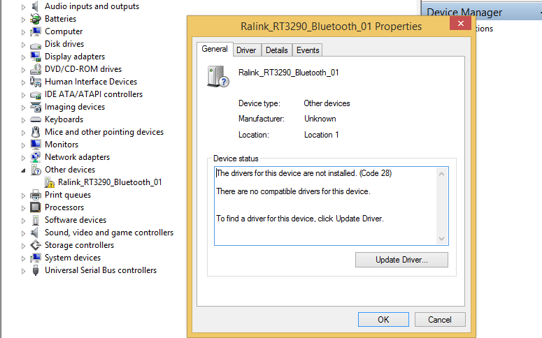Click the Disk drives icon
The width and height of the screenshot is (542, 338).
(35, 45)
